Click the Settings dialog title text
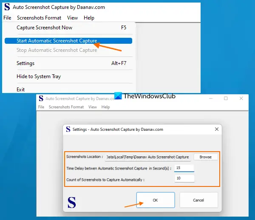The image size is (255, 220). tap(118, 130)
